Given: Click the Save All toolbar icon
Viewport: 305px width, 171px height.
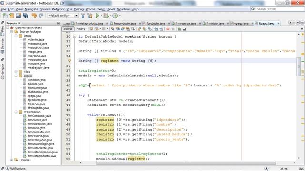Looking at the screenshot, I should (25, 16).
